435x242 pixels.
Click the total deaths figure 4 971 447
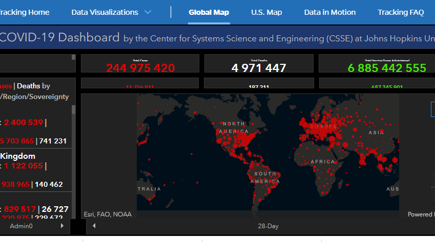[259, 68]
